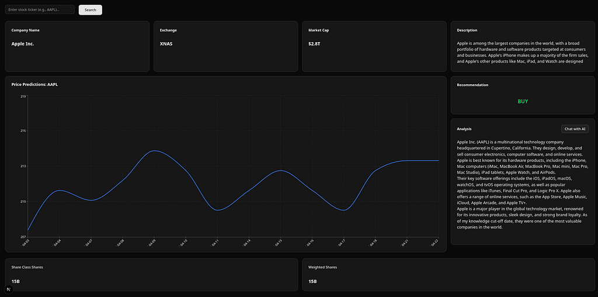This screenshot has height=297, width=598.
Task: Click the Description card heading
Action: (x=467, y=30)
